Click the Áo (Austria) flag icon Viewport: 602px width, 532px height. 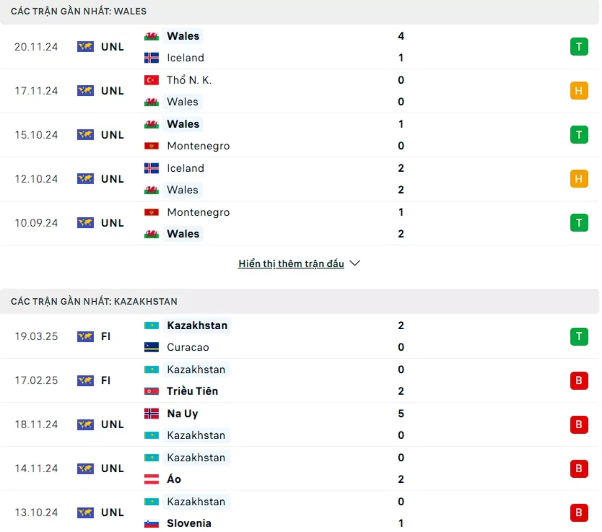152,479
